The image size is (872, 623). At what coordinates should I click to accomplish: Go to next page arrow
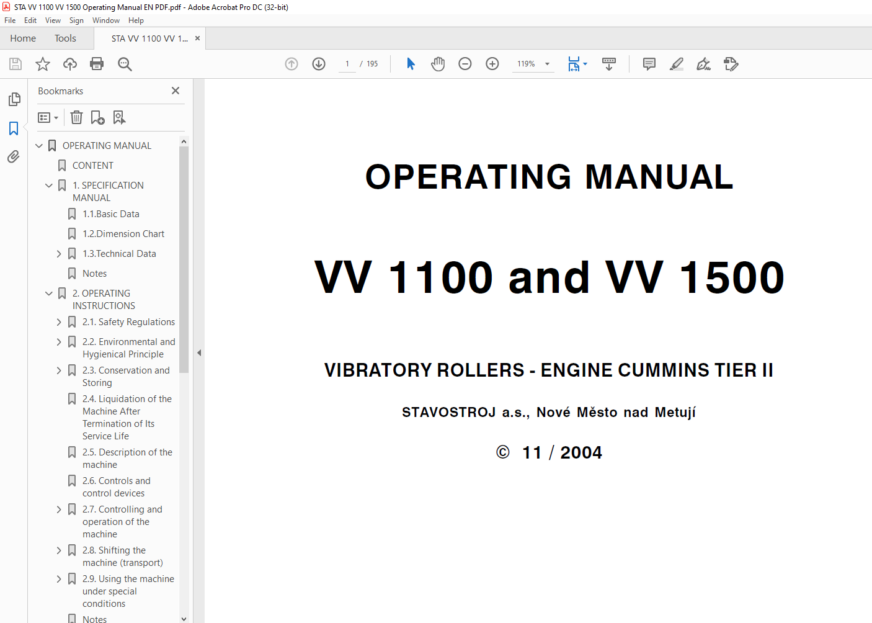coord(319,64)
